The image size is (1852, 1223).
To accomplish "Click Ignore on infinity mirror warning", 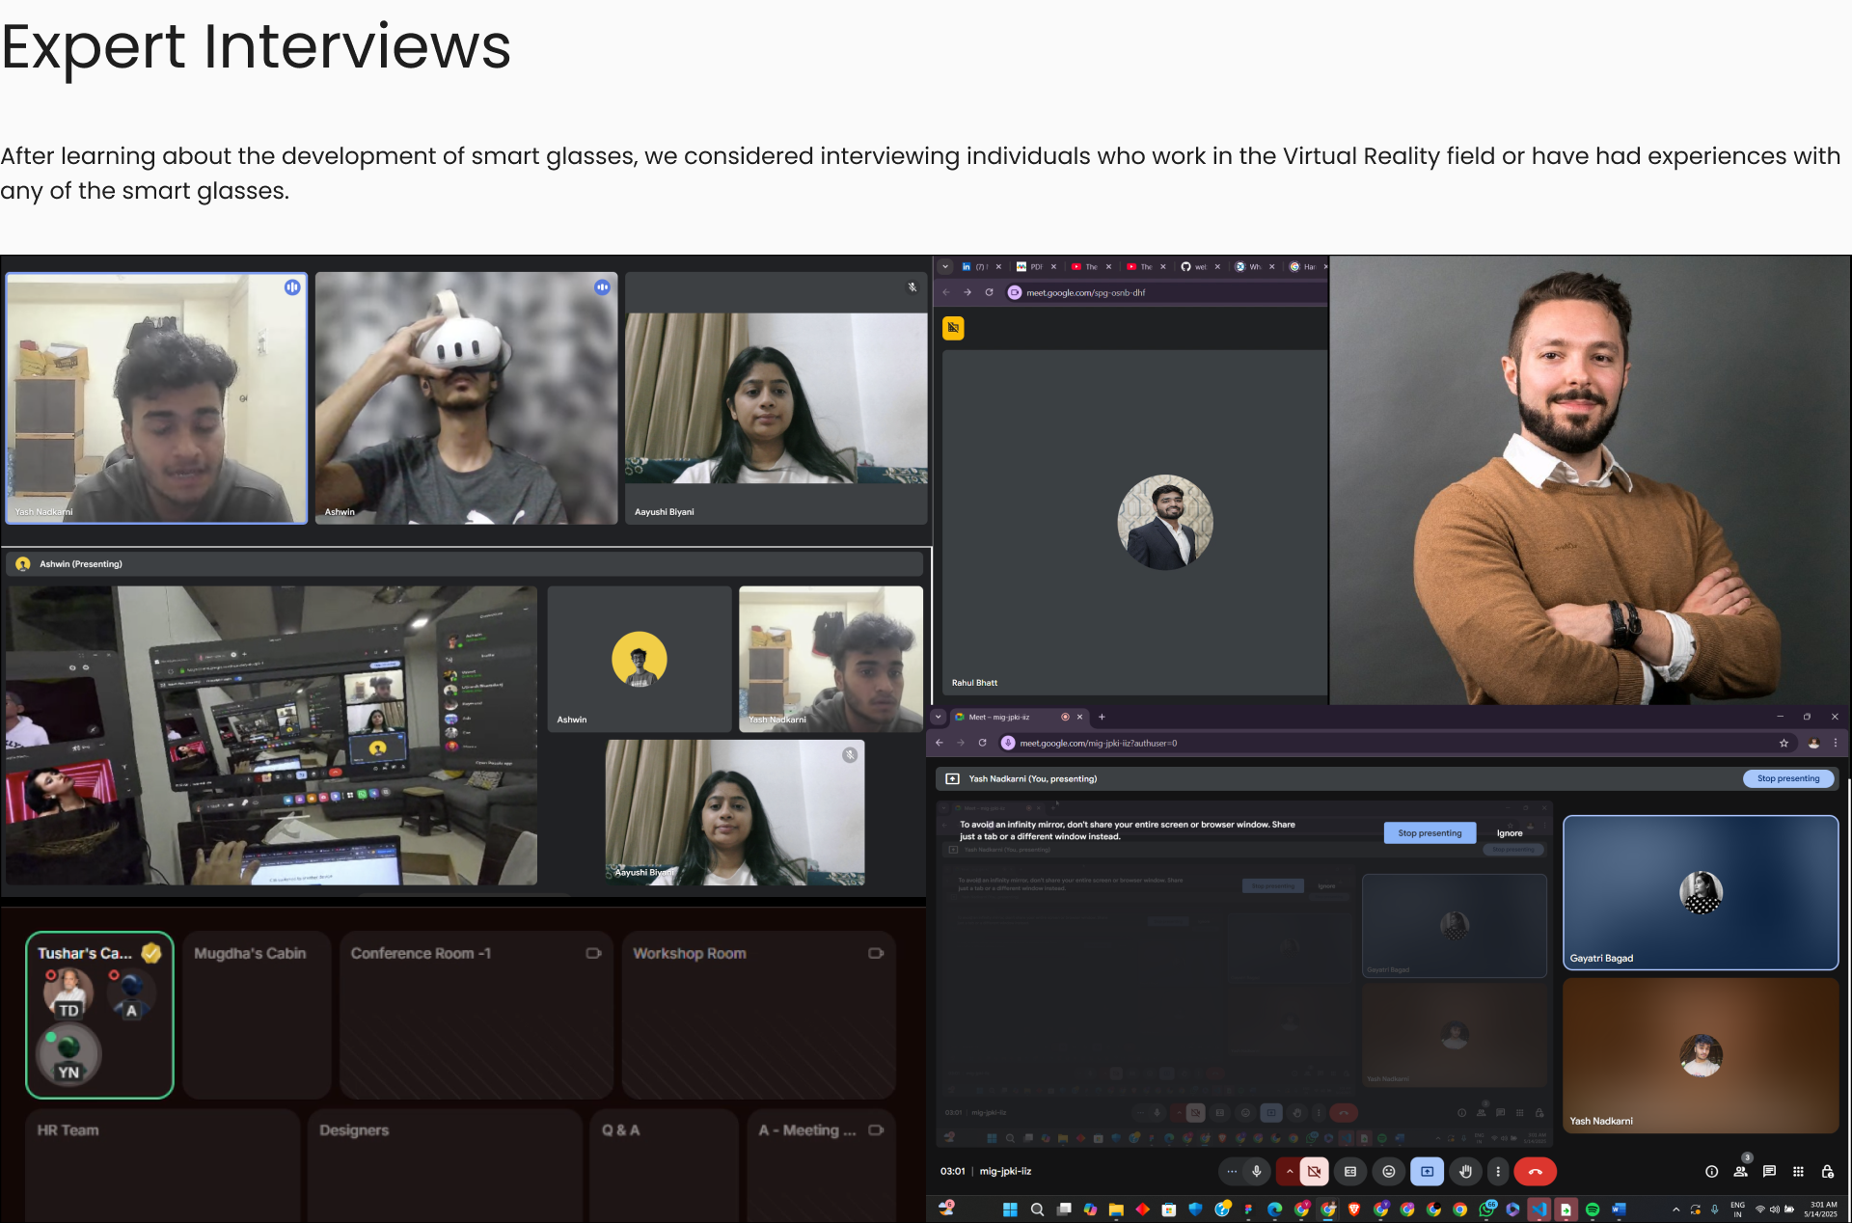I will pyautogui.click(x=1510, y=832).
